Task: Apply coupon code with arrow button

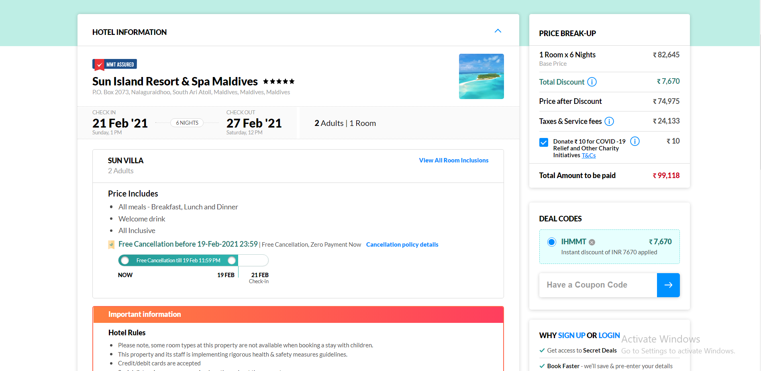Action: pyautogui.click(x=668, y=285)
